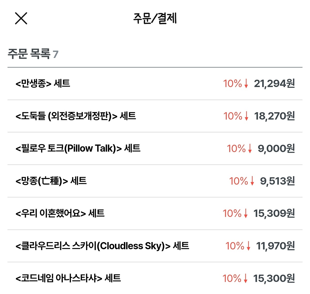Open the <만생종> 세트 order item
310x294 pixels.
point(155,84)
